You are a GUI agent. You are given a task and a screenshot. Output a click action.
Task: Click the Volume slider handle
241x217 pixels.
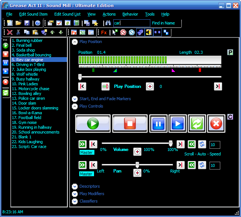coord(171,144)
